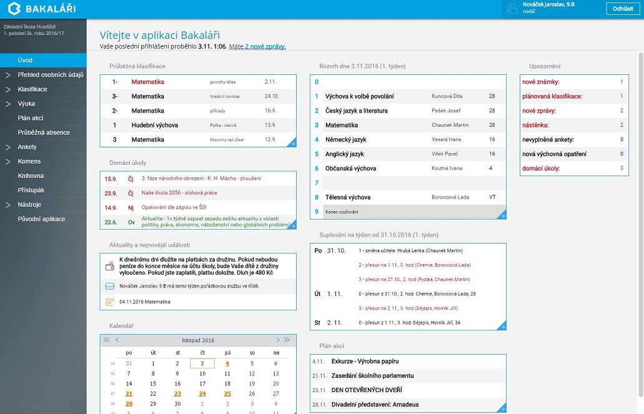Viewport: 644px width, 414px height.
Task: Expand the Klasifikace sidebar section
Action: pos(8,89)
